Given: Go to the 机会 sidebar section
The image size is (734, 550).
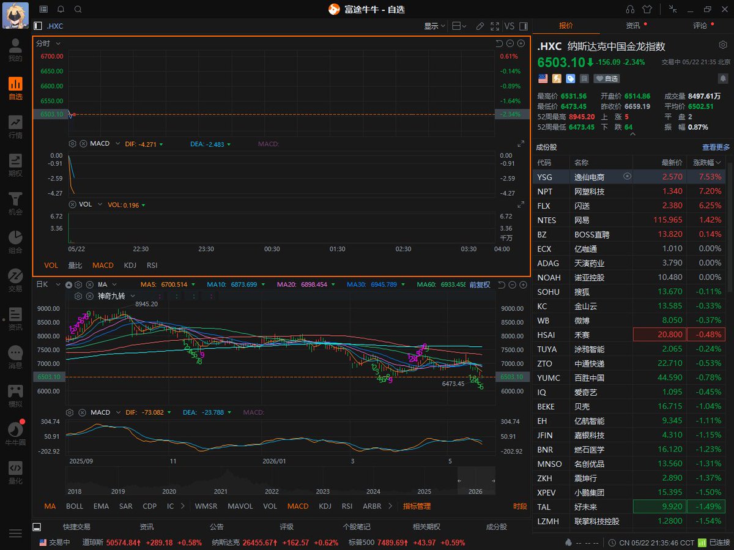Looking at the screenshot, I should tap(15, 204).
